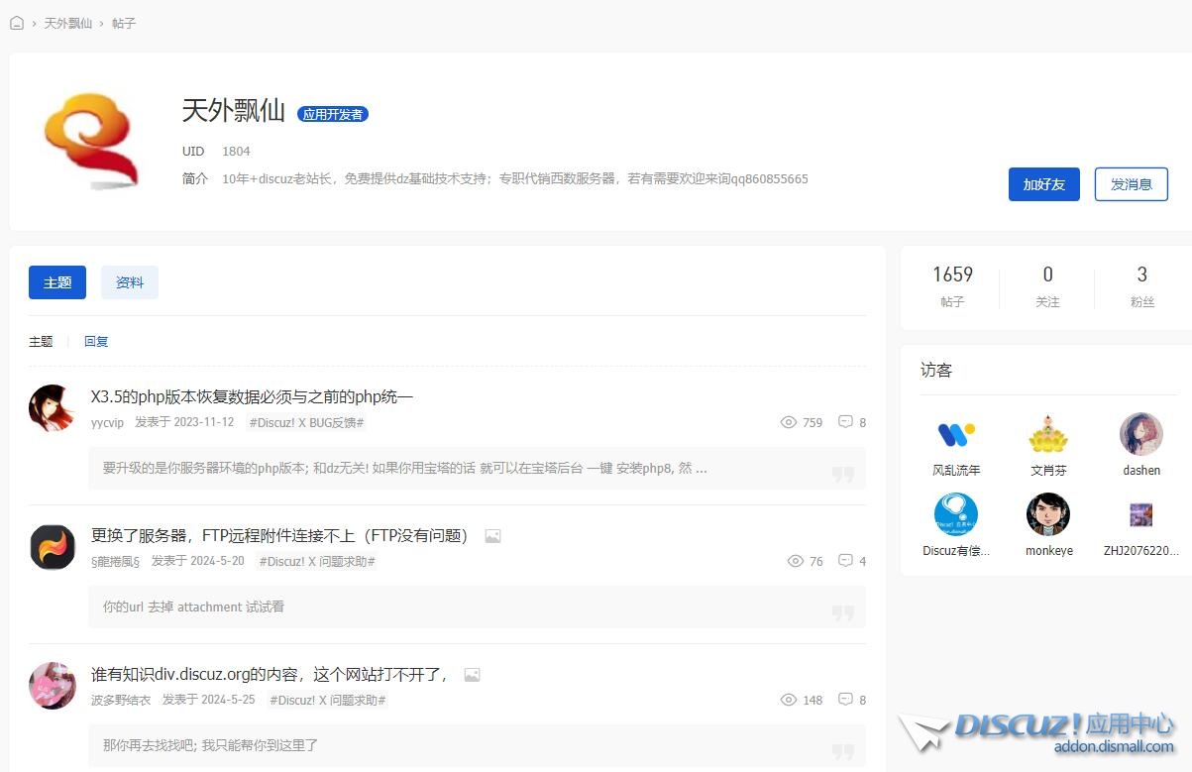Switch to the 资料 tab

pos(130,282)
